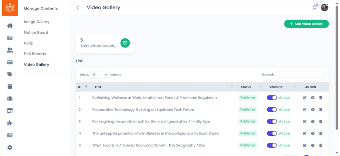Disable visibility for Reimagining responsible tech video
This screenshot has height=156, width=340.
(272, 121)
